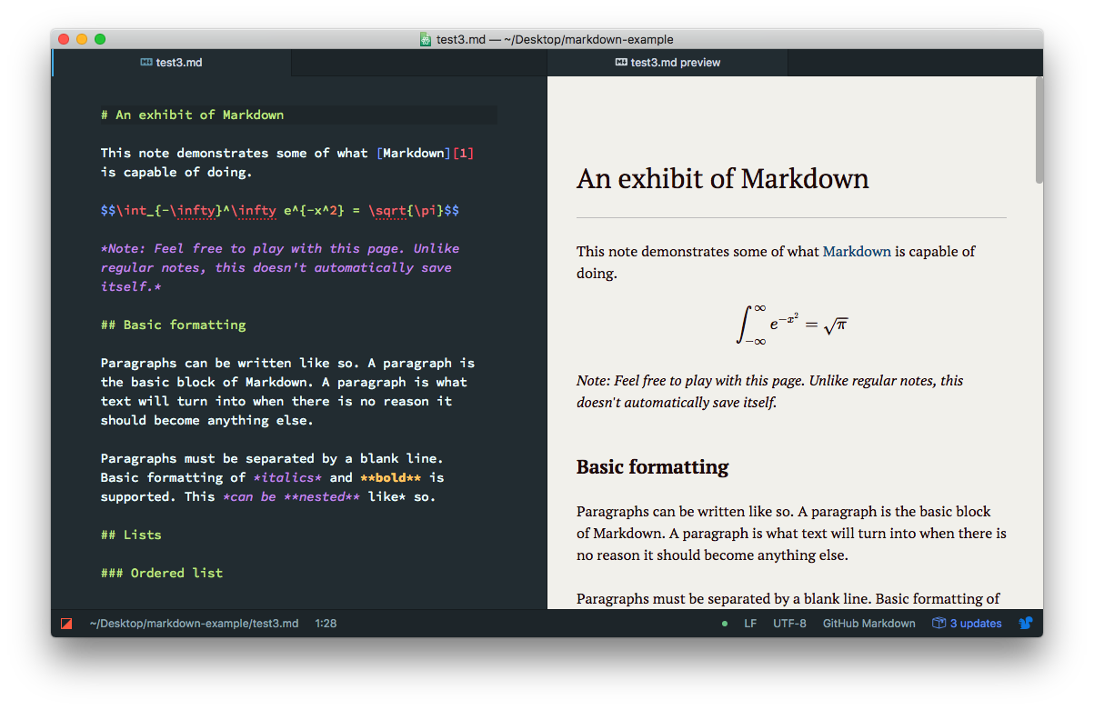Open the GitHub Markdown grammar selector
Viewport: 1094px width, 710px height.
click(868, 623)
